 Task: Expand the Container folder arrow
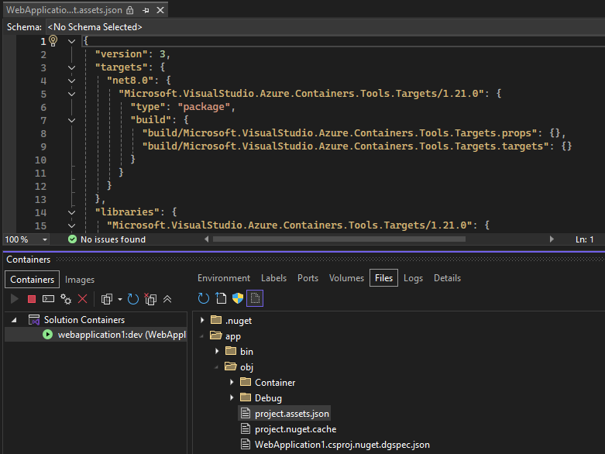232,382
